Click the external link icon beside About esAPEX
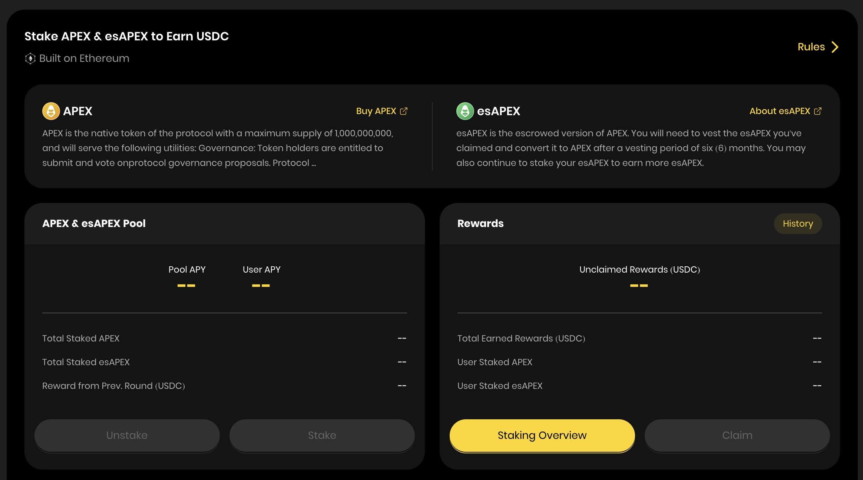The image size is (863, 480). (818, 111)
